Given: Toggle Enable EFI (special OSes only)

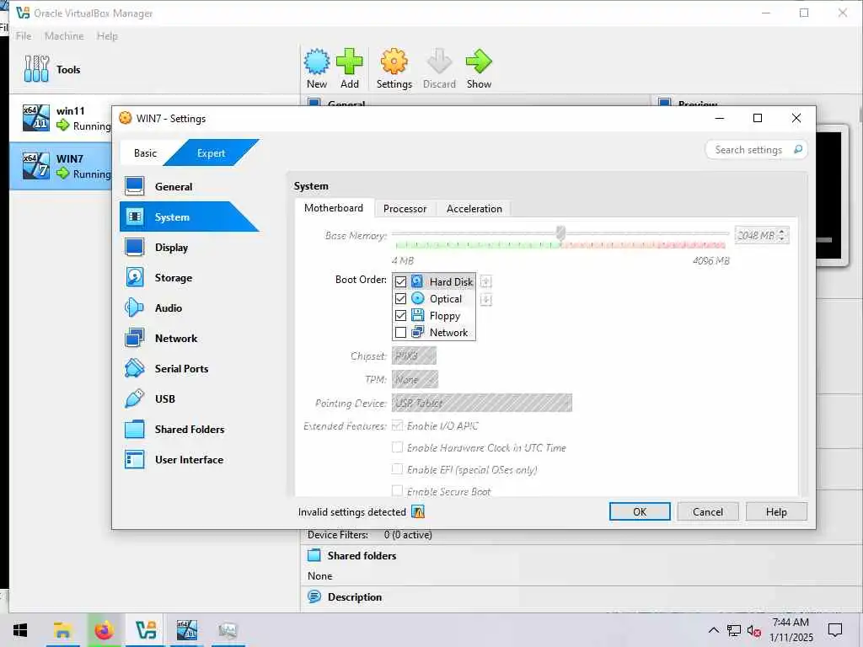Looking at the screenshot, I should coord(397,469).
